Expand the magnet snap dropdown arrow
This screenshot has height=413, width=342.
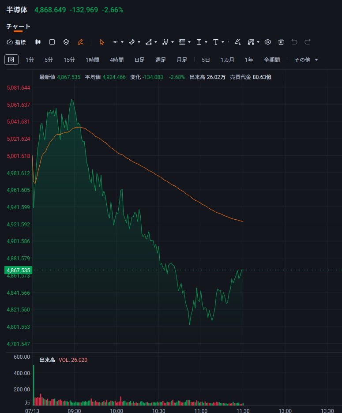(x=258, y=42)
